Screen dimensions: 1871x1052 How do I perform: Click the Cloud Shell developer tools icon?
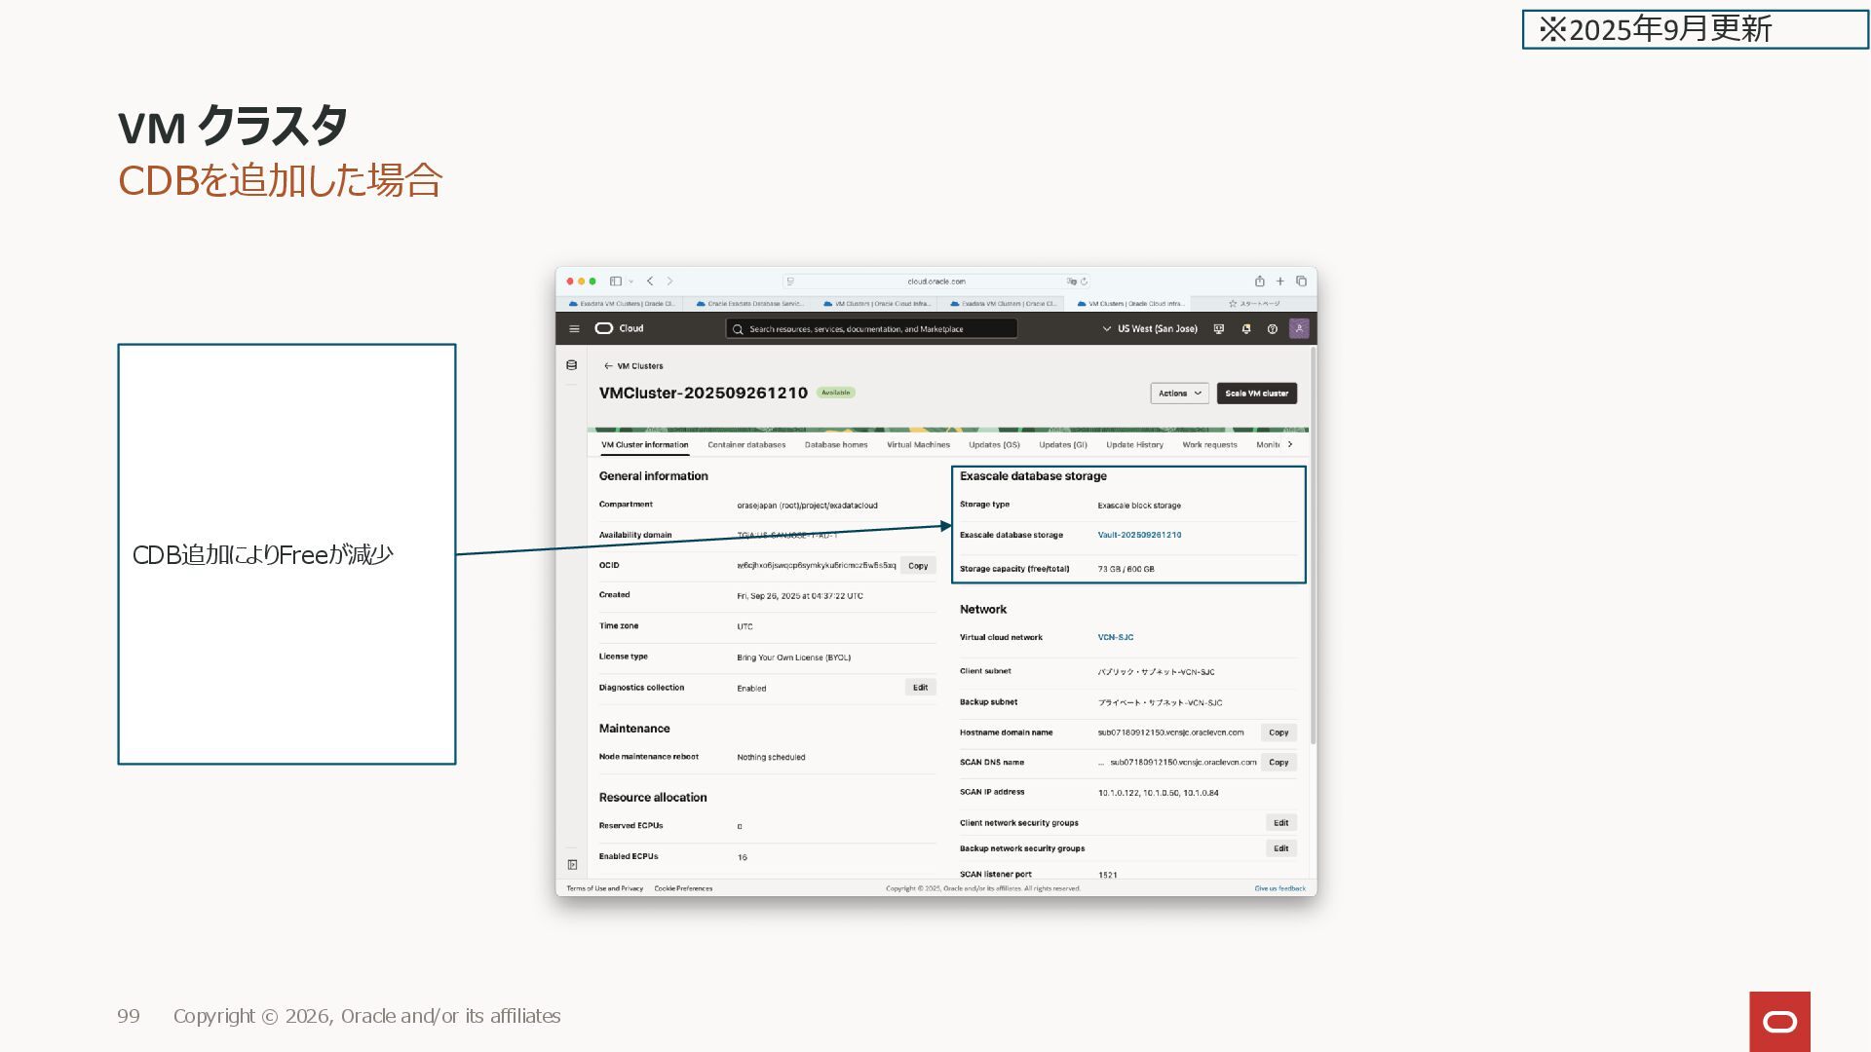click(x=1218, y=329)
